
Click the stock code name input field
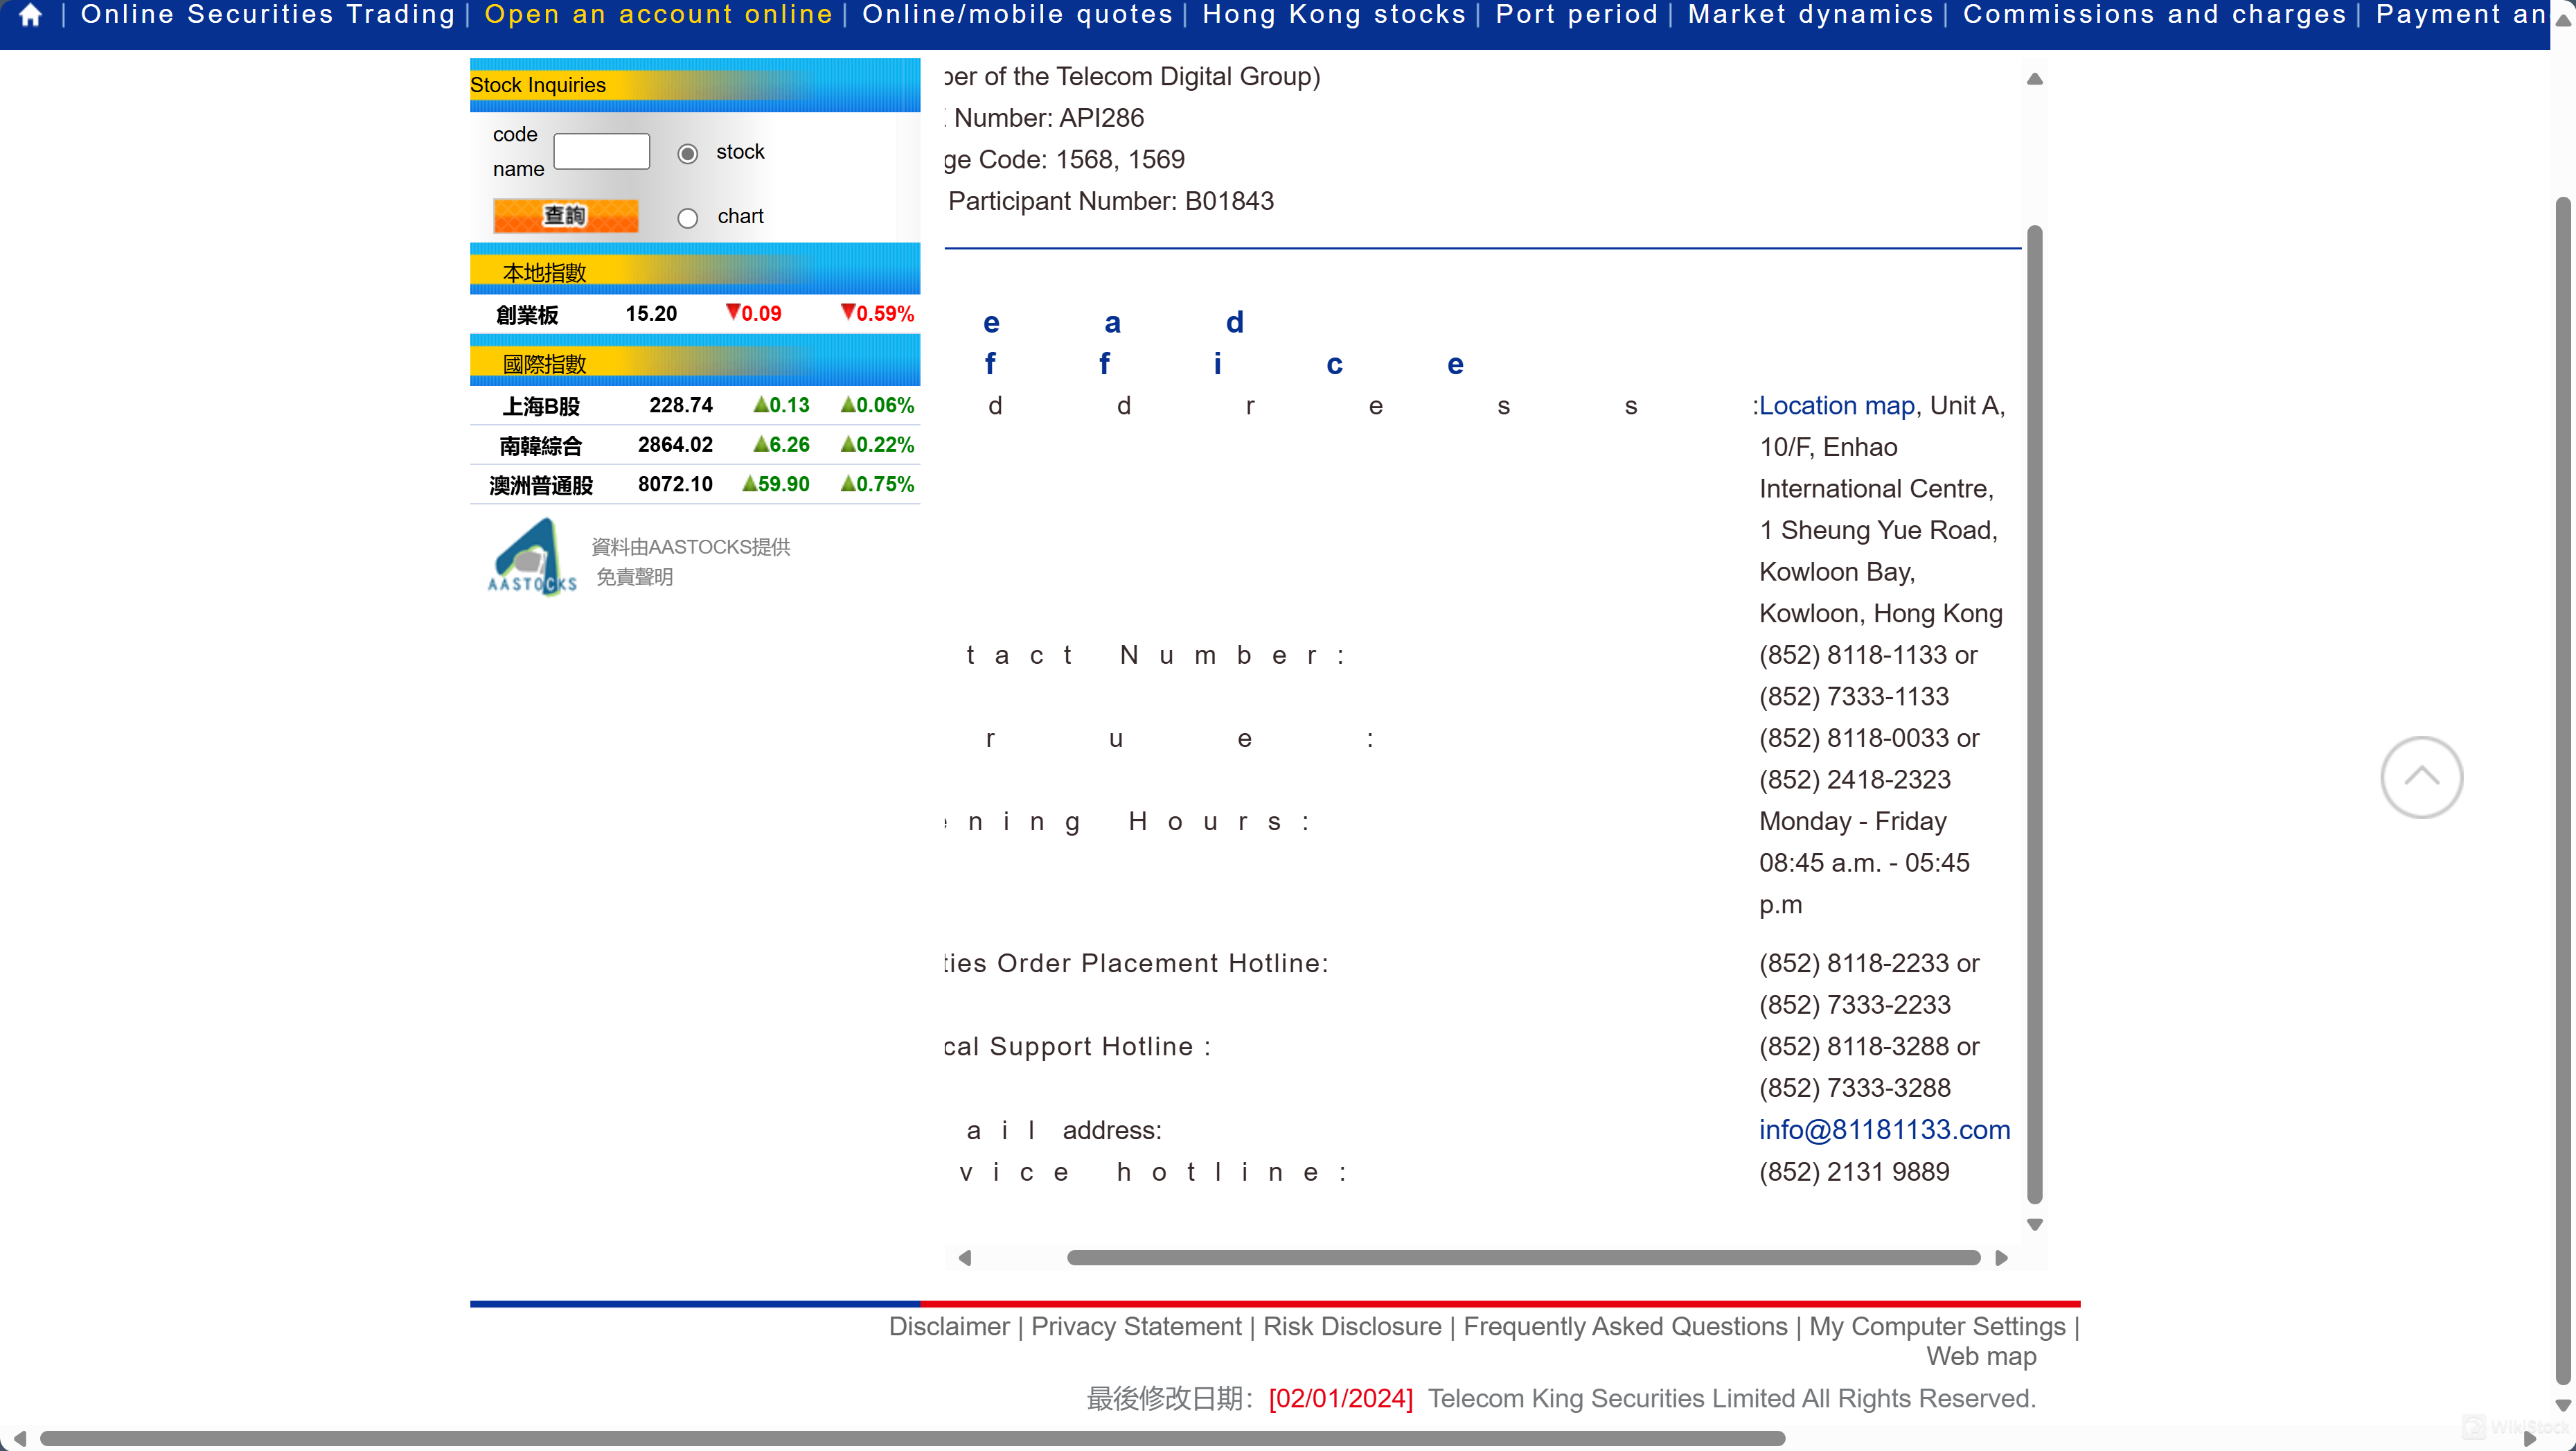(x=601, y=152)
